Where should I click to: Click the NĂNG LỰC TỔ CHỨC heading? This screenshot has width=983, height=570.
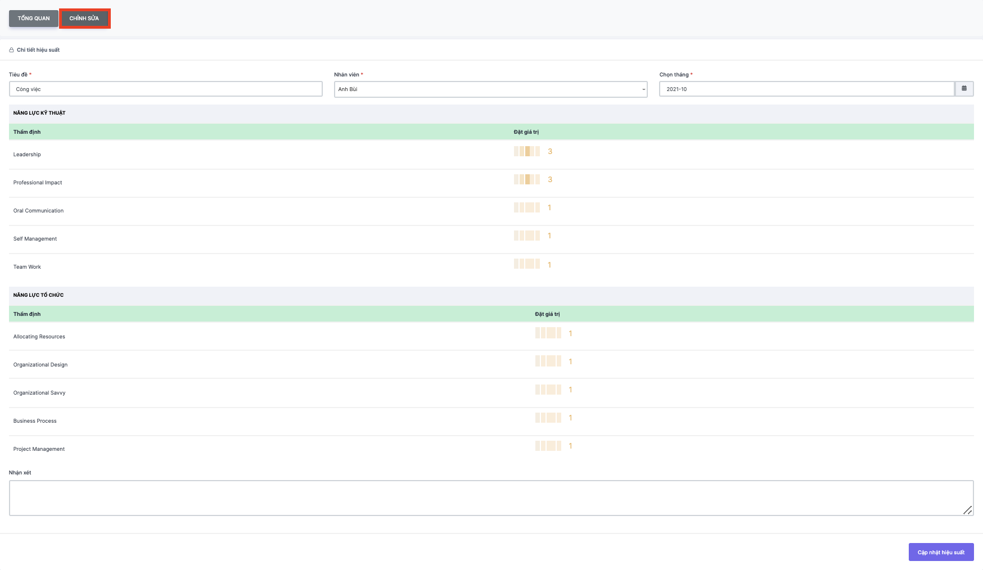coord(38,295)
